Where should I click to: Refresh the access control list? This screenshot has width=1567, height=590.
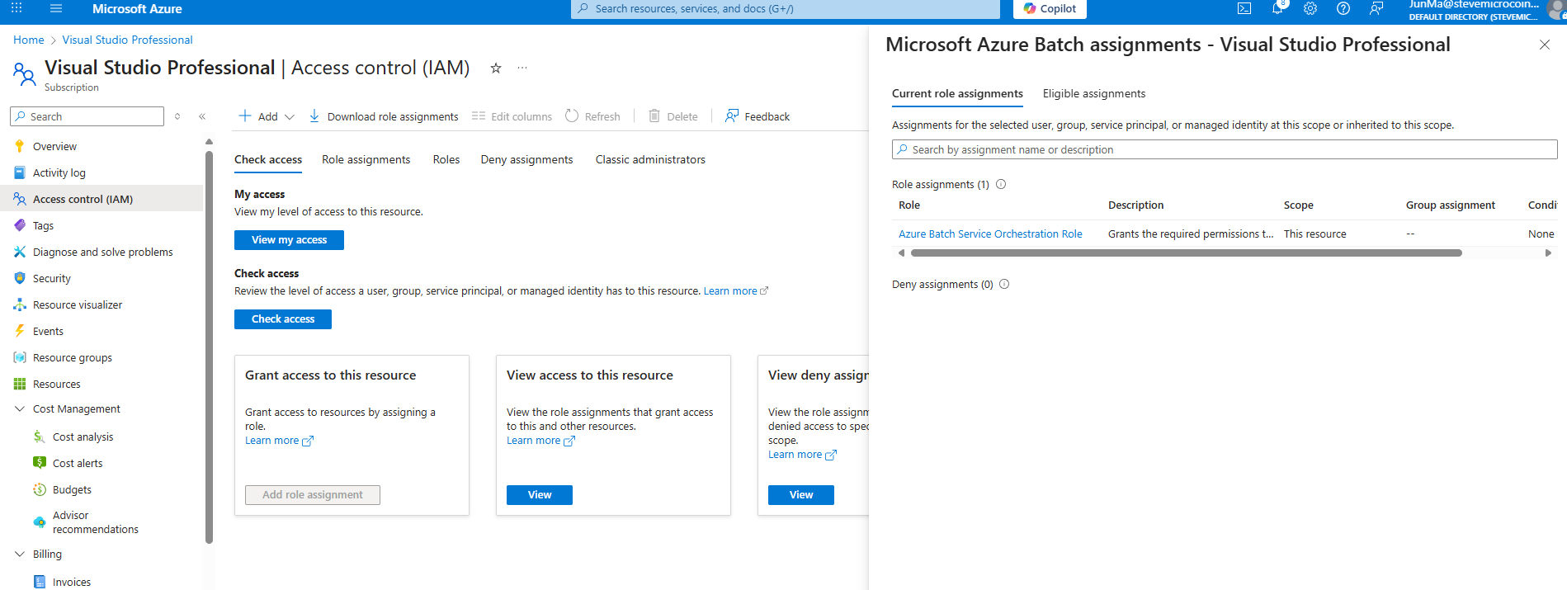pyautogui.click(x=592, y=116)
